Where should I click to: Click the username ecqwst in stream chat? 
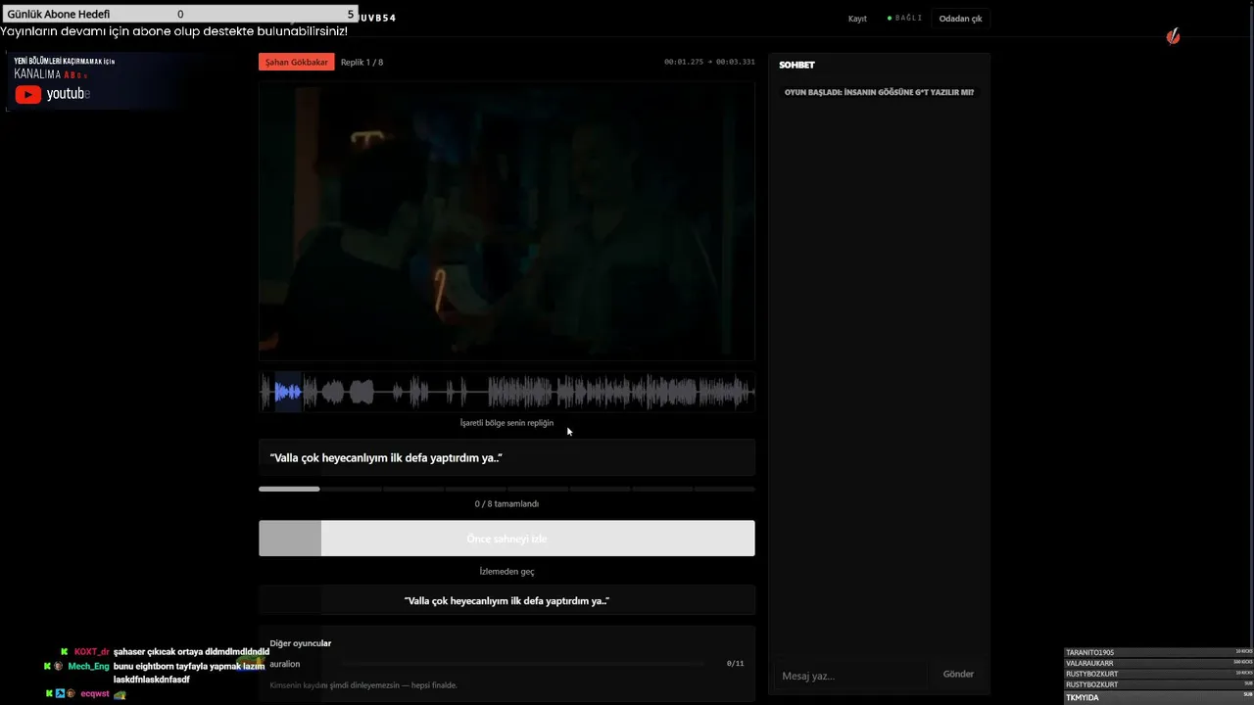coord(95,694)
